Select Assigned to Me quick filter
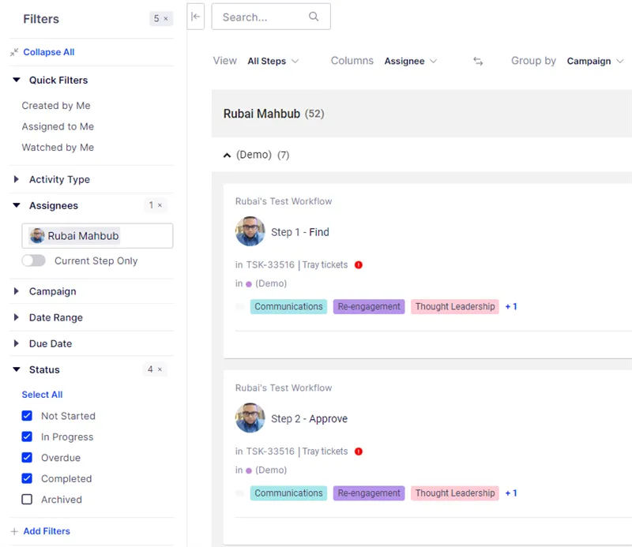 tap(58, 126)
